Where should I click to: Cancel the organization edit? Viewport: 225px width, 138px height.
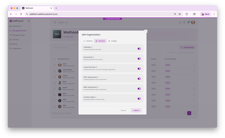(x=123, y=110)
